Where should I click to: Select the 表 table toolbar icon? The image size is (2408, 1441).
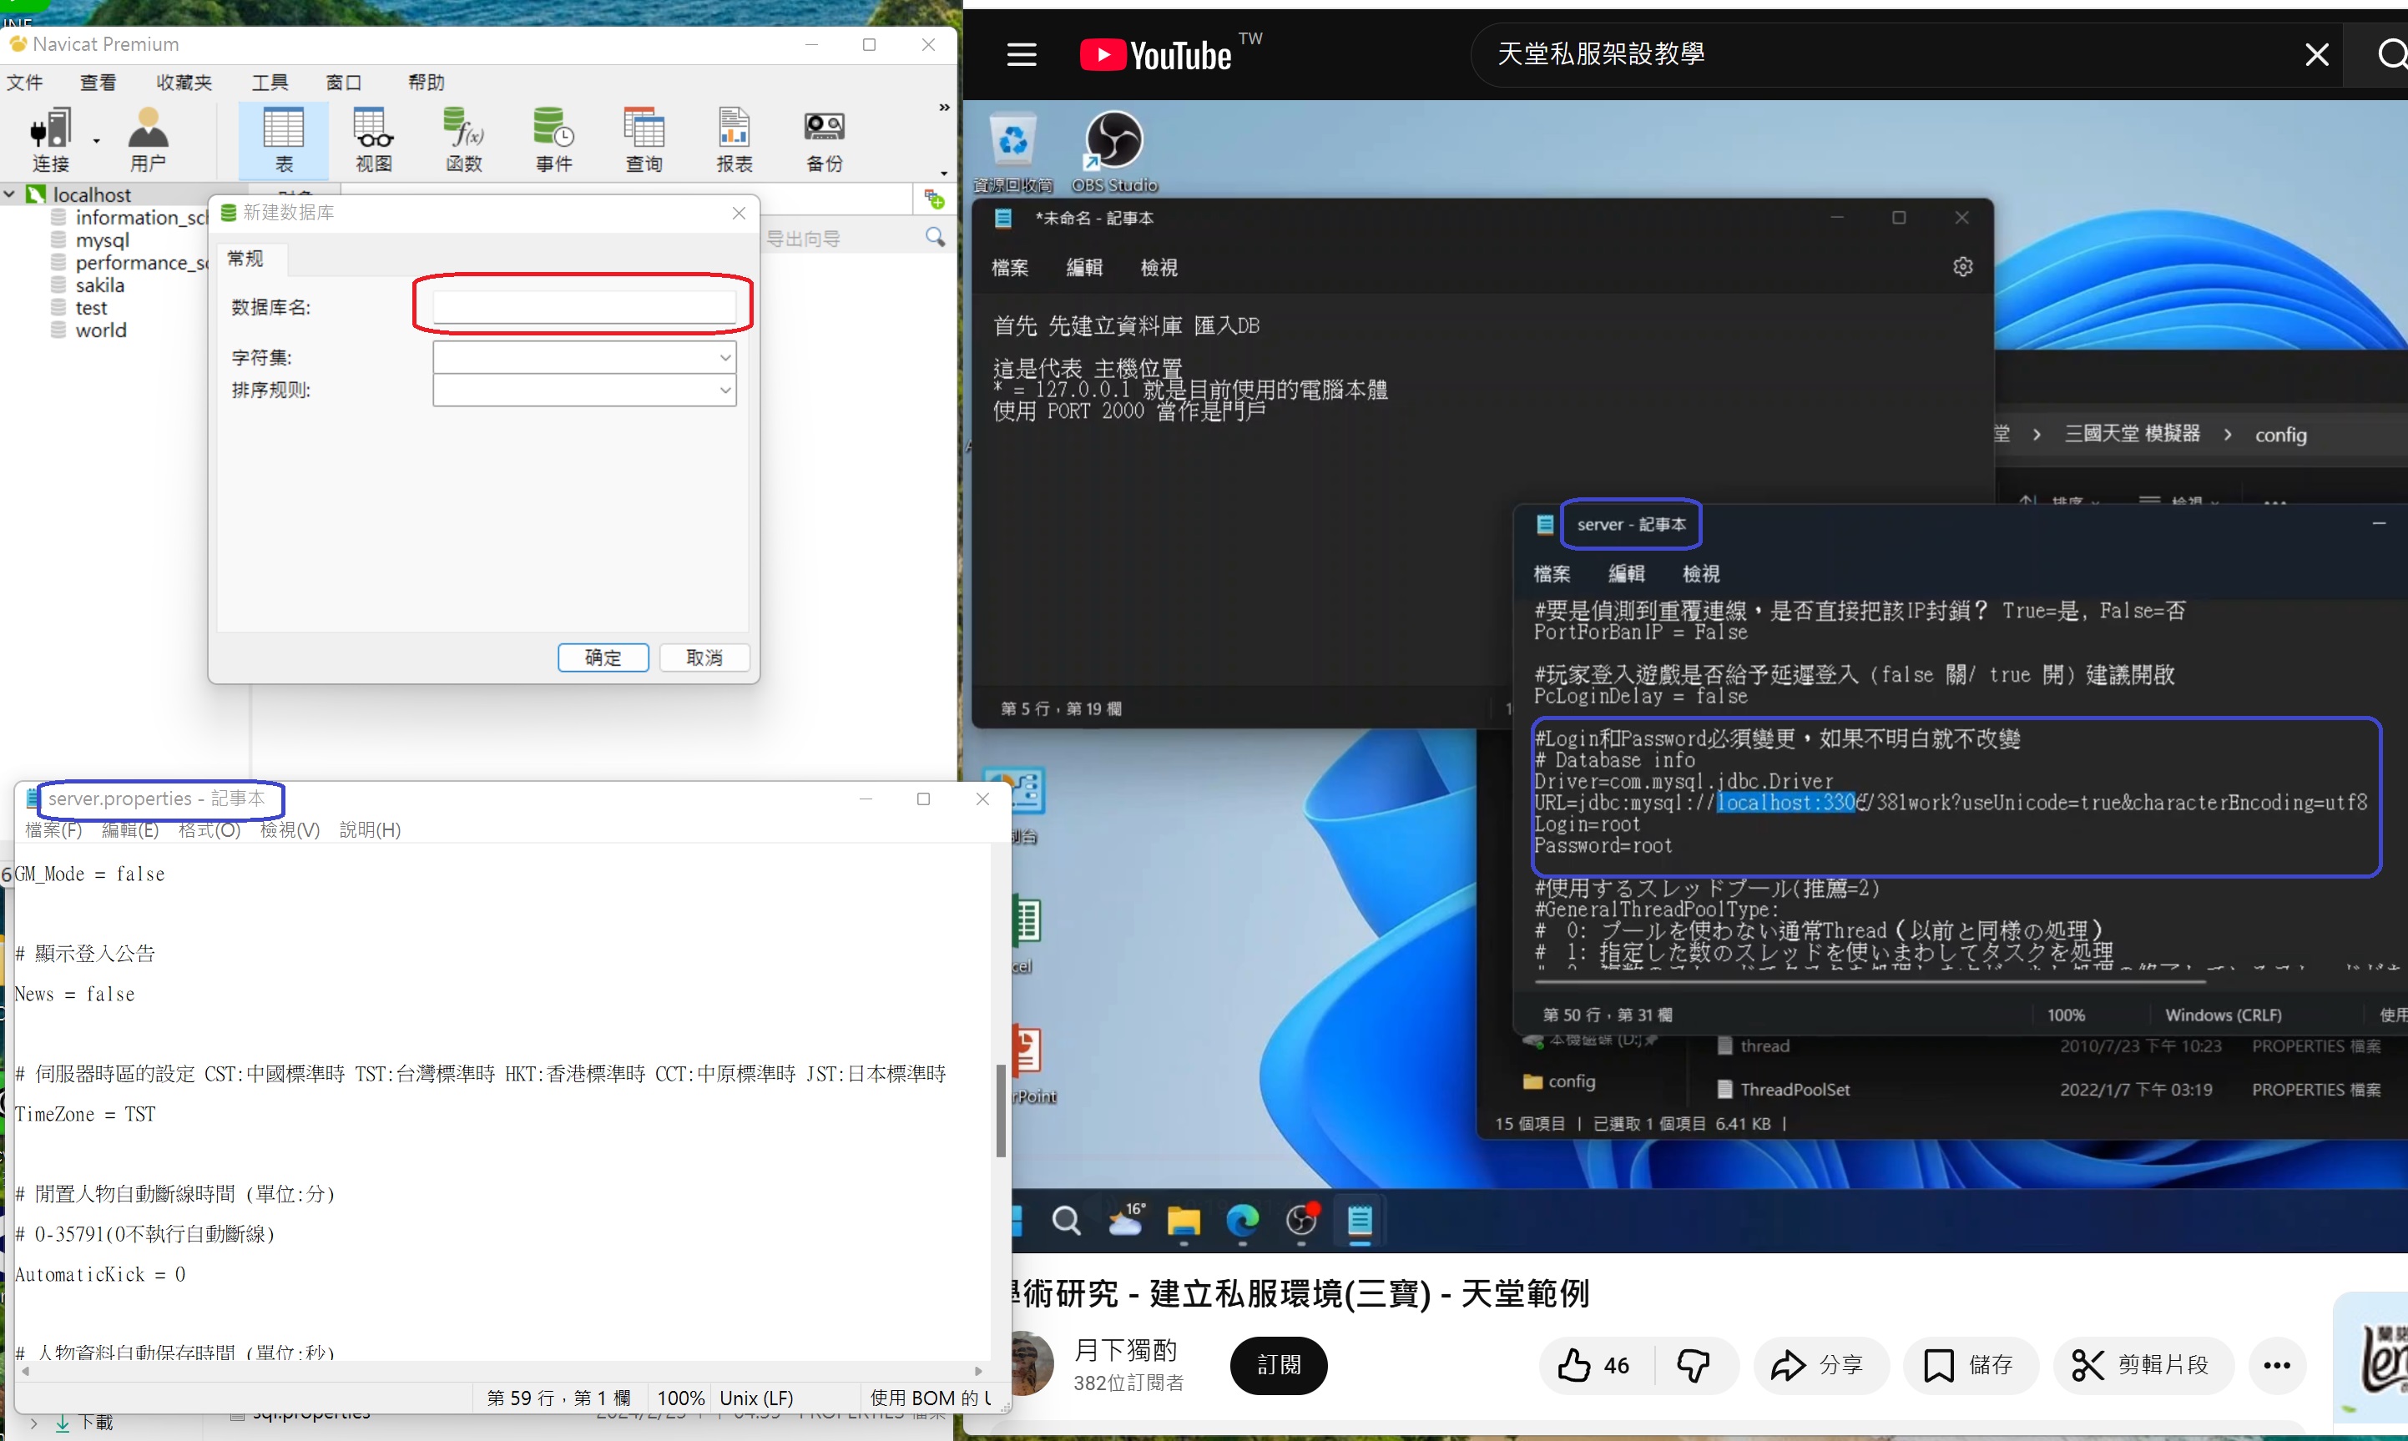[284, 140]
